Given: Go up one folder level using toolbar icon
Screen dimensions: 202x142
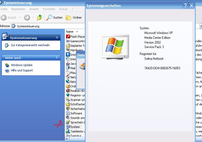Looking at the screenshot, I should tap(40, 18).
